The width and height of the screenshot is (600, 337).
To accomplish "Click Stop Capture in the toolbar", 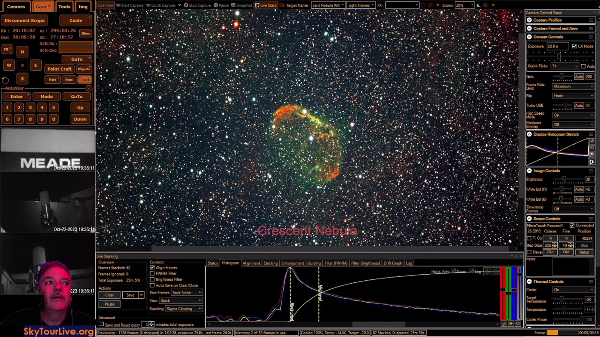I will coord(197,5).
